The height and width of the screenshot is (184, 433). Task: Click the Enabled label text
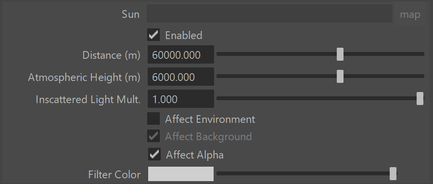(184, 35)
